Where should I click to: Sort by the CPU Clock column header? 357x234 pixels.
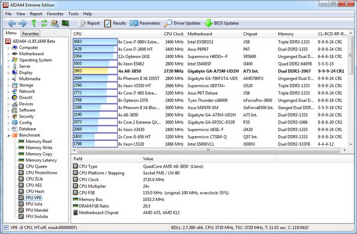pos(174,34)
